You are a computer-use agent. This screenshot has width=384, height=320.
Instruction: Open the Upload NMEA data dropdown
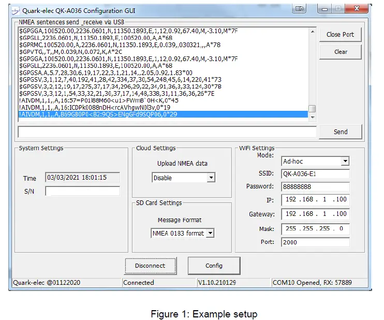click(x=211, y=178)
